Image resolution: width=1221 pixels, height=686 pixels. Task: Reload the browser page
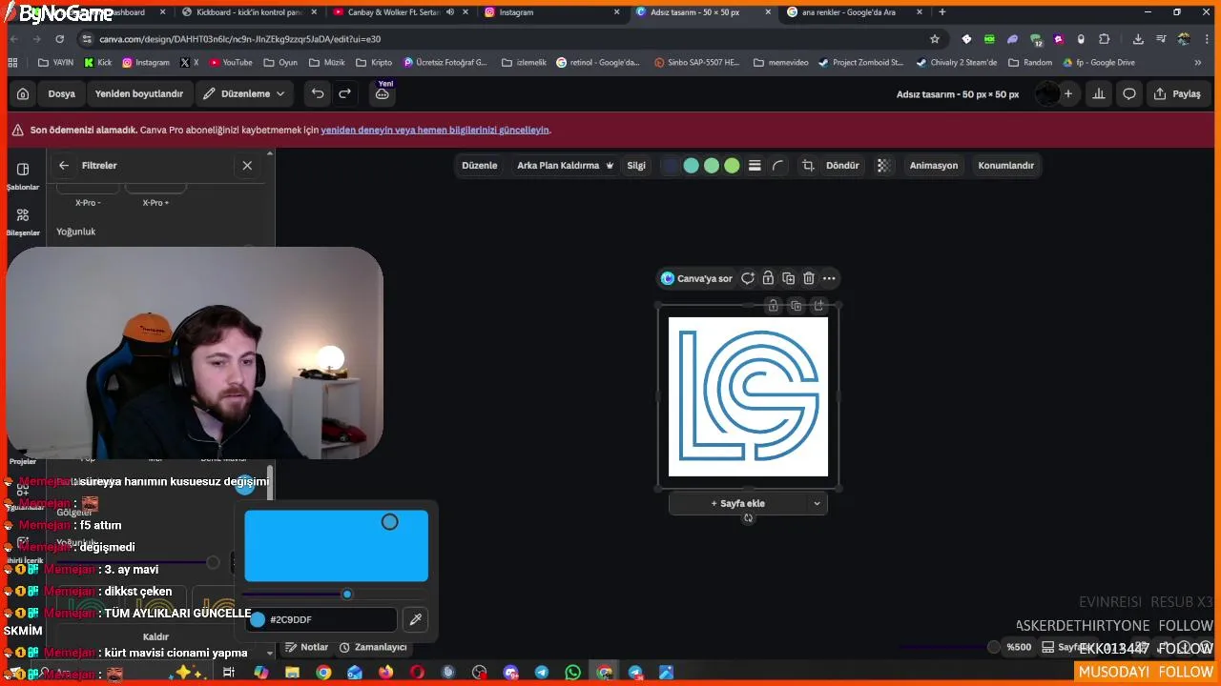59,39
